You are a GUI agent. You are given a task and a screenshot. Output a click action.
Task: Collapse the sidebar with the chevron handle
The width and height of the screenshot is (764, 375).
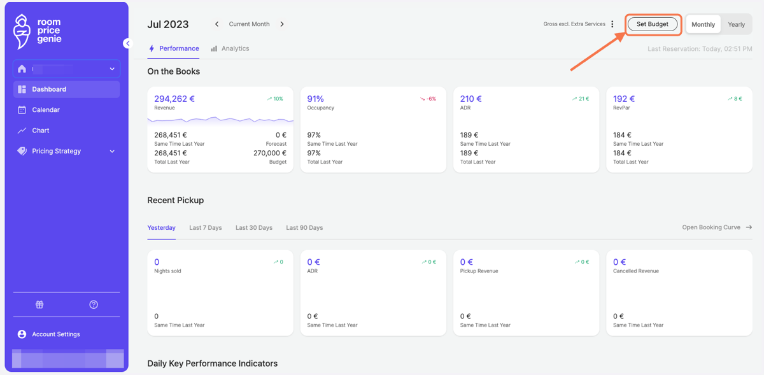click(x=127, y=43)
